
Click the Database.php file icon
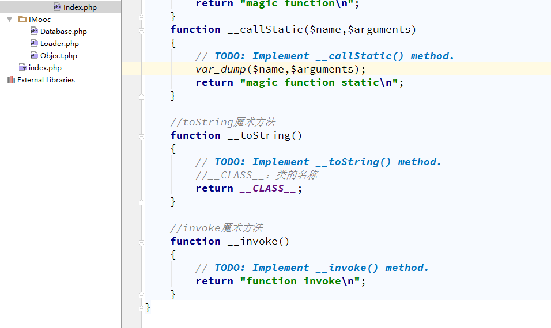[34, 31]
